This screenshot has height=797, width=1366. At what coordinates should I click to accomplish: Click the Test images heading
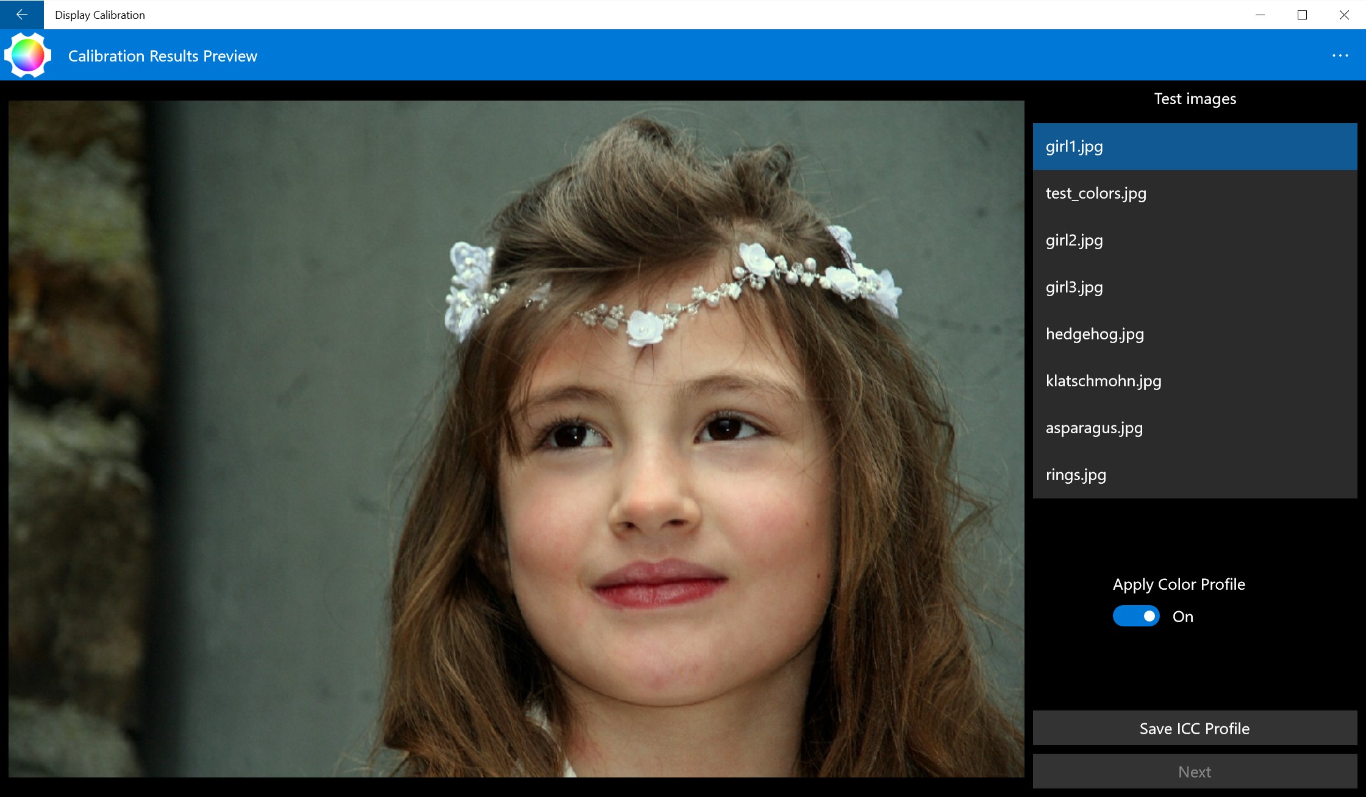pyautogui.click(x=1195, y=98)
